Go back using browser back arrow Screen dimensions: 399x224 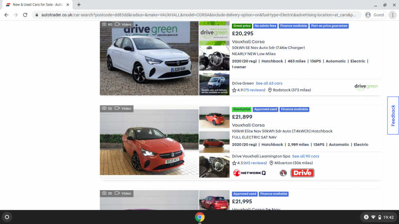point(6,15)
